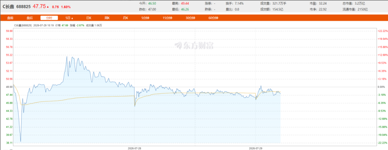
Task: Switch to the 日K daily candlestick tab
Action: tap(89, 18)
